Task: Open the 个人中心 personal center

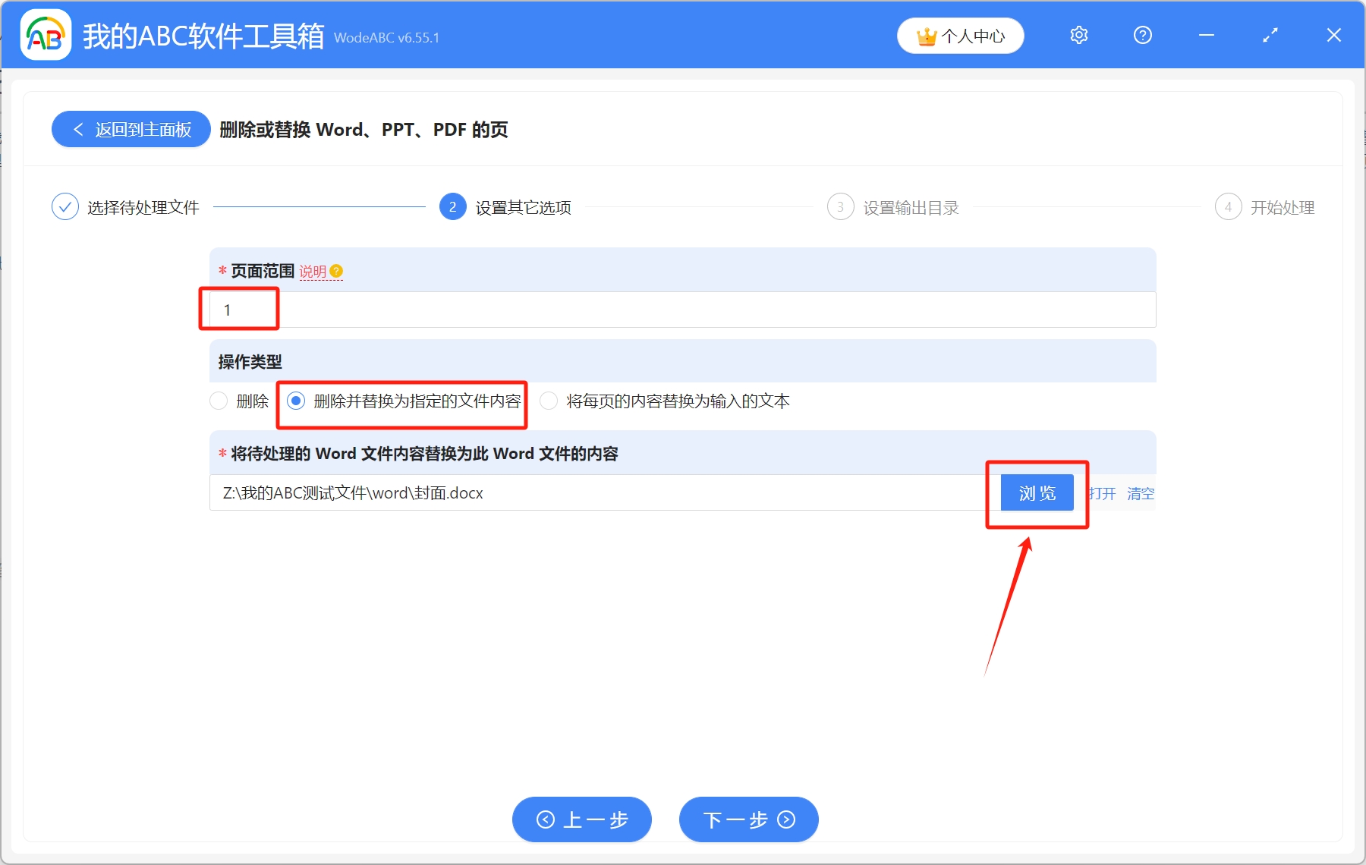Action: pyautogui.click(x=974, y=35)
